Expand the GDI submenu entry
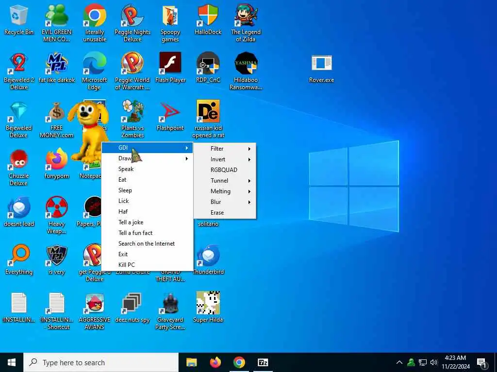This screenshot has height=372, width=497. (x=147, y=148)
